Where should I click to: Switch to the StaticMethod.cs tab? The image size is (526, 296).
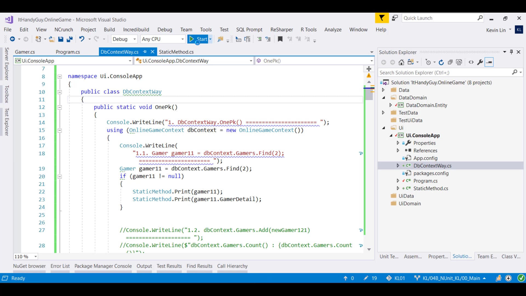pyautogui.click(x=176, y=52)
